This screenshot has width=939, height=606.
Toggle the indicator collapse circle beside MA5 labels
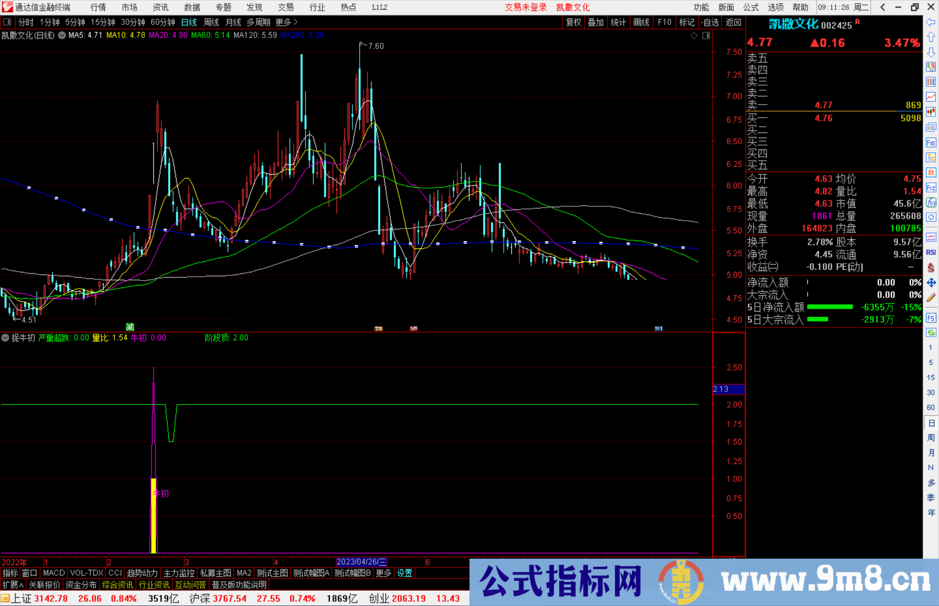click(x=61, y=36)
